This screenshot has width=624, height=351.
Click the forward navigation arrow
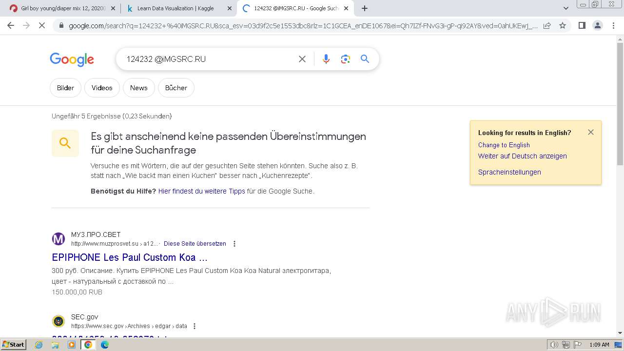click(x=26, y=26)
